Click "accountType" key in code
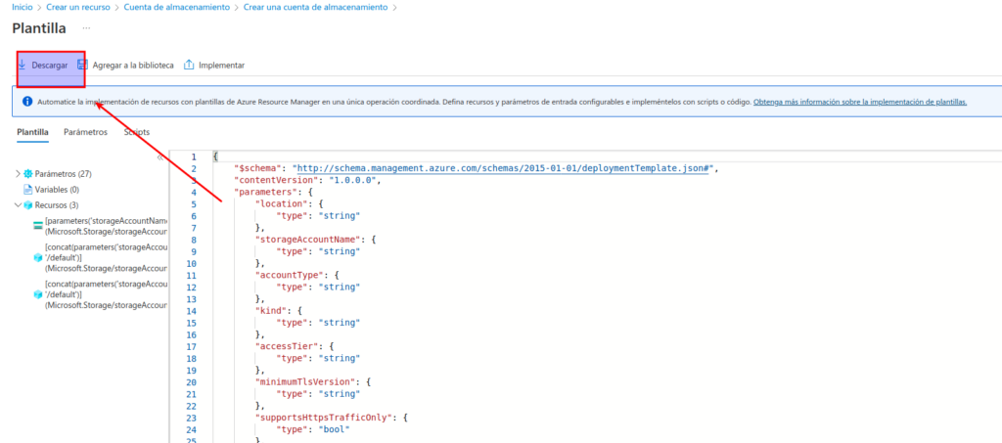 (289, 276)
